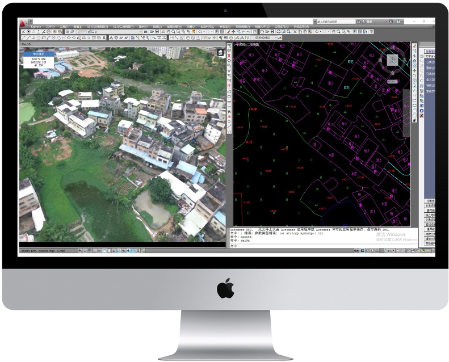
Task: Click the red 注 annotation icon in middle toolbar
Action: point(229,86)
